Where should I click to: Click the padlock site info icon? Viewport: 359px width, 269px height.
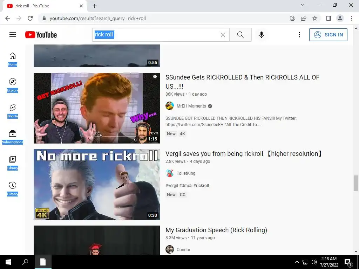click(x=44, y=18)
